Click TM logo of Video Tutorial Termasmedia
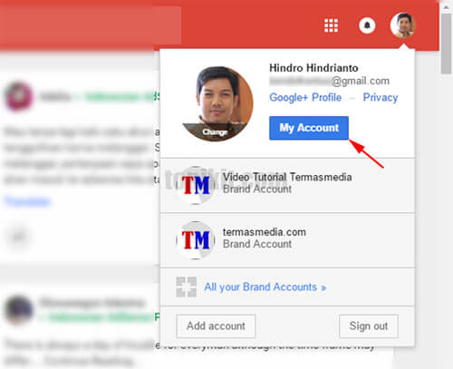Image resolution: width=453 pixels, height=369 pixels. point(196,185)
